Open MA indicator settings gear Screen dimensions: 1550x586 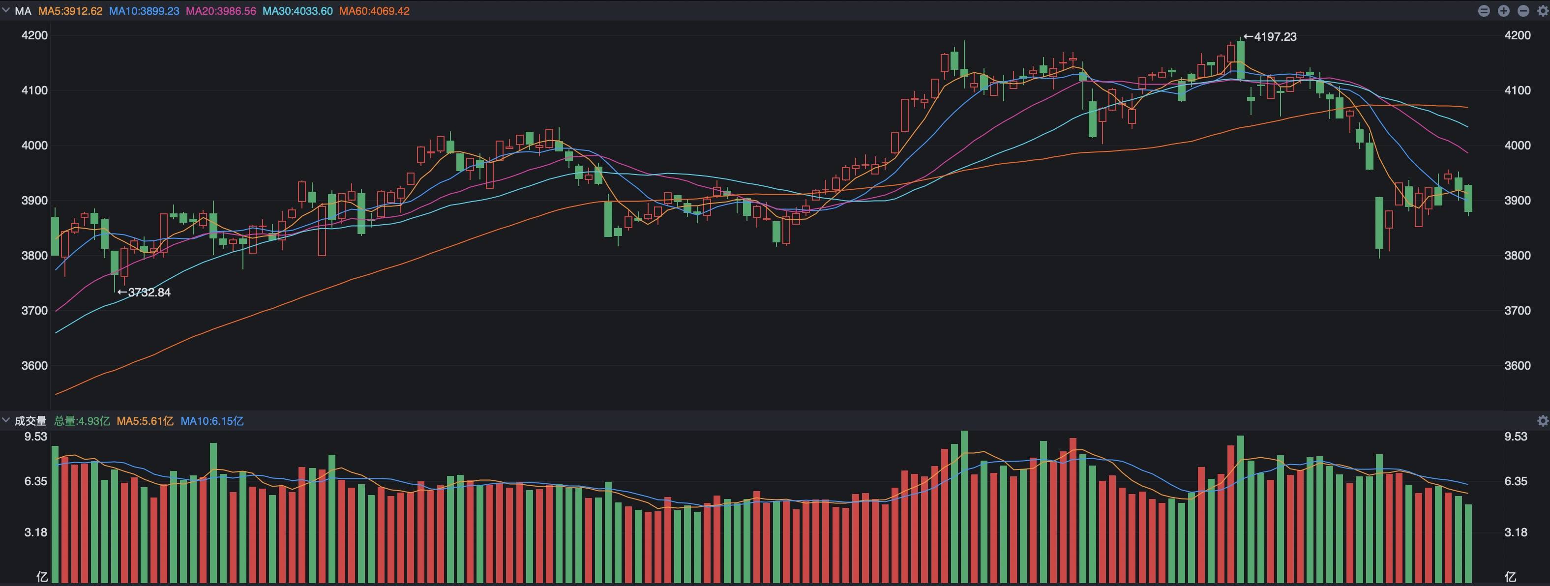[x=1543, y=11]
